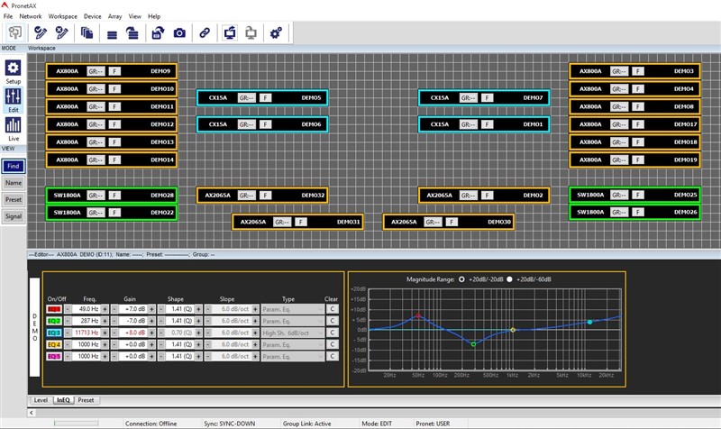721x429 pixels.
Task: Toggle EQ 2 band on/off
Action: (x=54, y=321)
